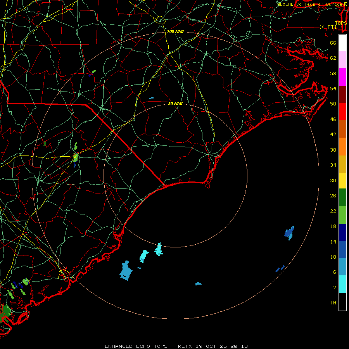
Task: Click the 38 legend value
Action: click(333, 150)
